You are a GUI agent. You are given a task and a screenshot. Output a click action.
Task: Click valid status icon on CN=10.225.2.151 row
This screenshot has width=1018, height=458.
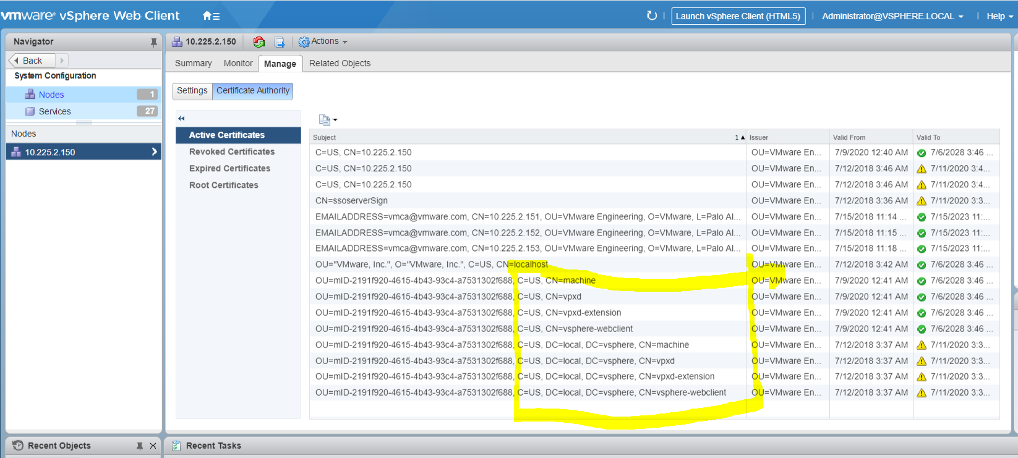(x=922, y=217)
